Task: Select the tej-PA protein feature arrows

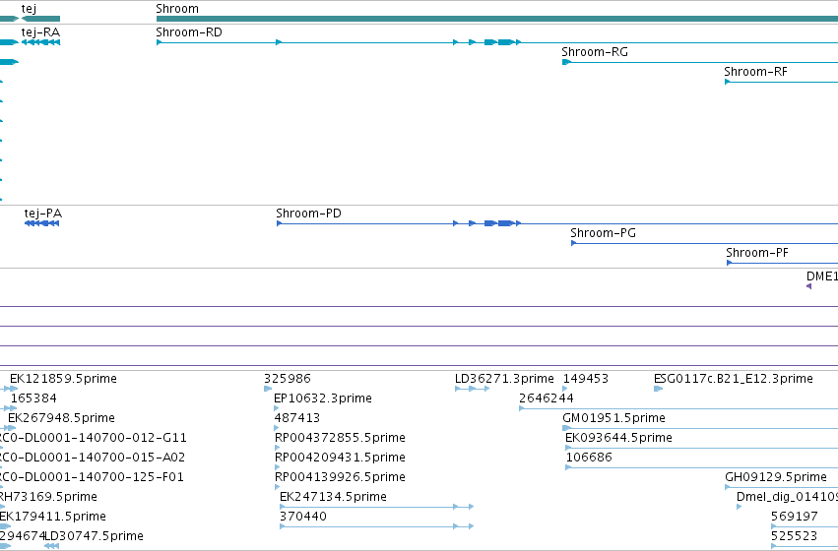Action: (x=41, y=223)
